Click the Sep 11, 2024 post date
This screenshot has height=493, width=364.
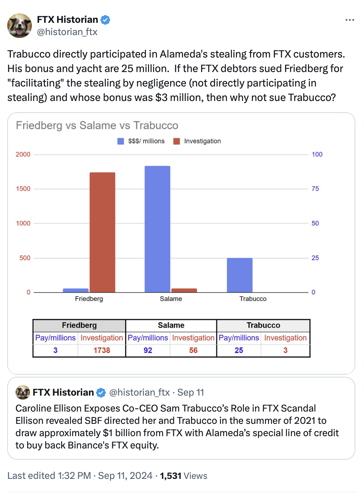[x=125, y=476]
